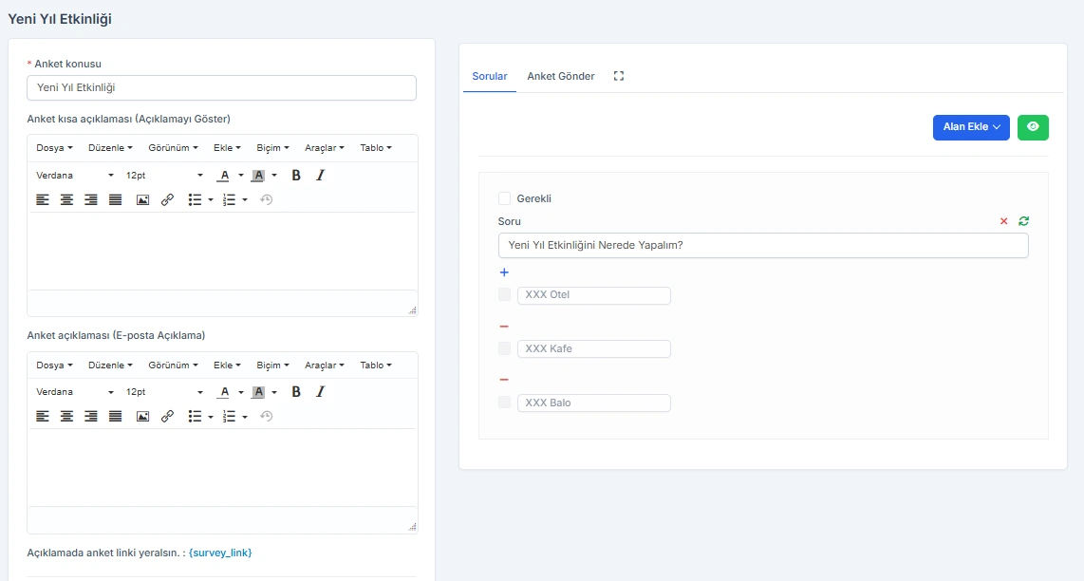Insert link in short description editor
The image size is (1084, 581).
click(x=167, y=200)
